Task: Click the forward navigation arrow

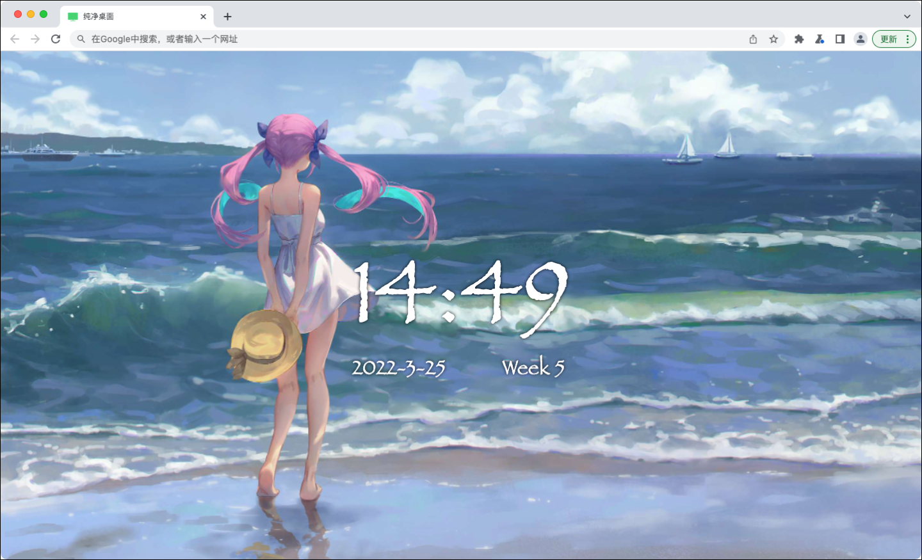Action: pos(36,39)
